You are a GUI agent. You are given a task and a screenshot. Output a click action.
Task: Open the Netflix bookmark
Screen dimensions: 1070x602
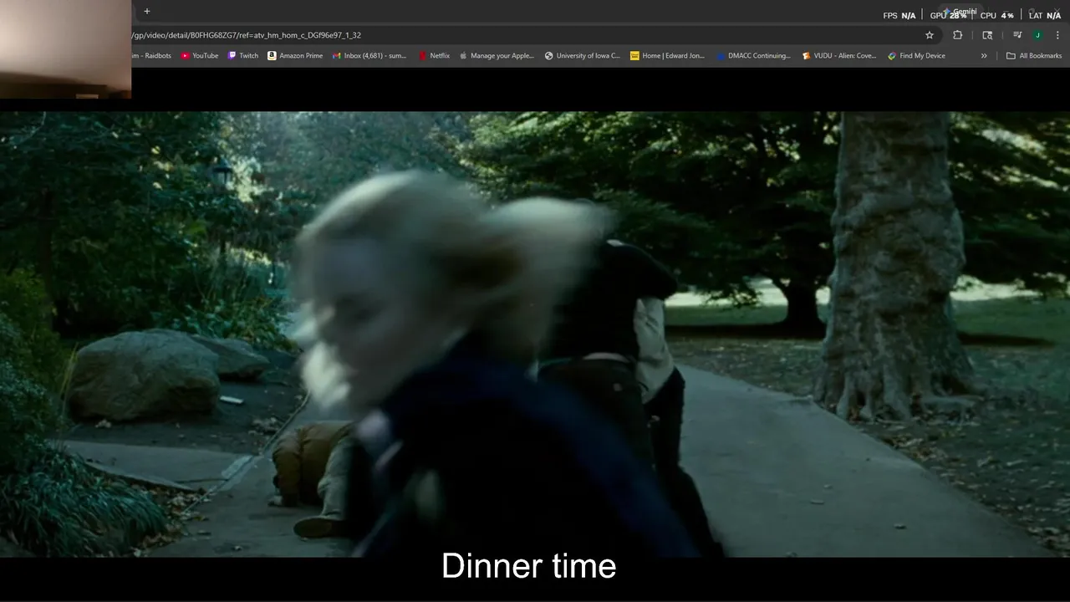click(x=434, y=56)
